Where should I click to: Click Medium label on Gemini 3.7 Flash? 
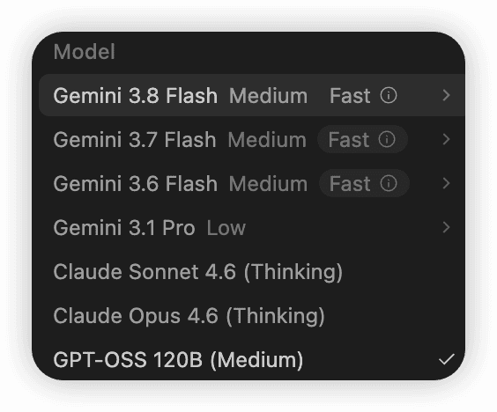tap(267, 139)
